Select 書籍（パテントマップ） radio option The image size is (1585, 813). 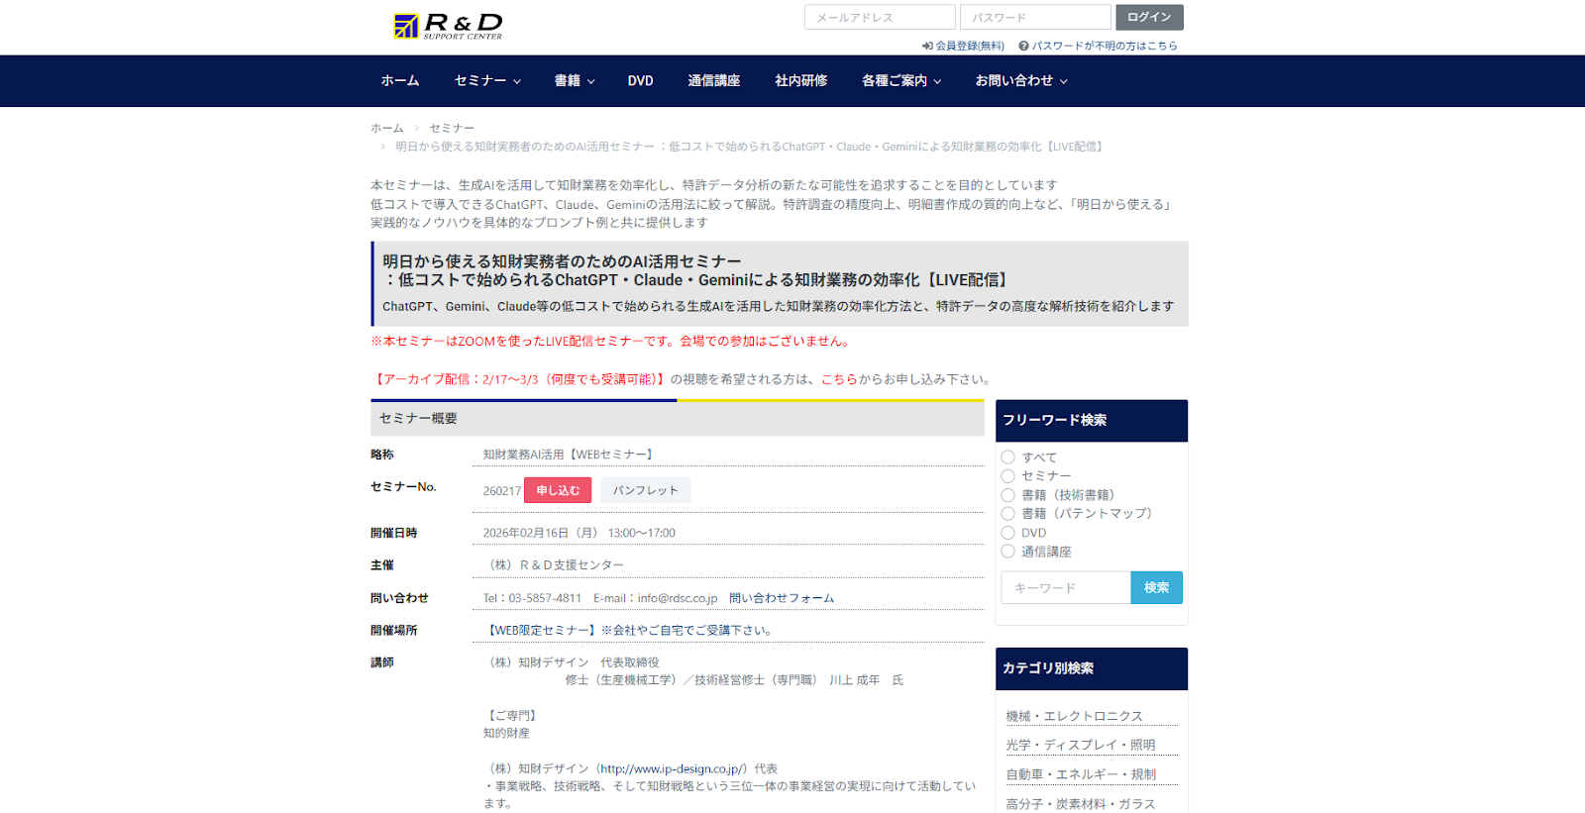(x=1007, y=514)
